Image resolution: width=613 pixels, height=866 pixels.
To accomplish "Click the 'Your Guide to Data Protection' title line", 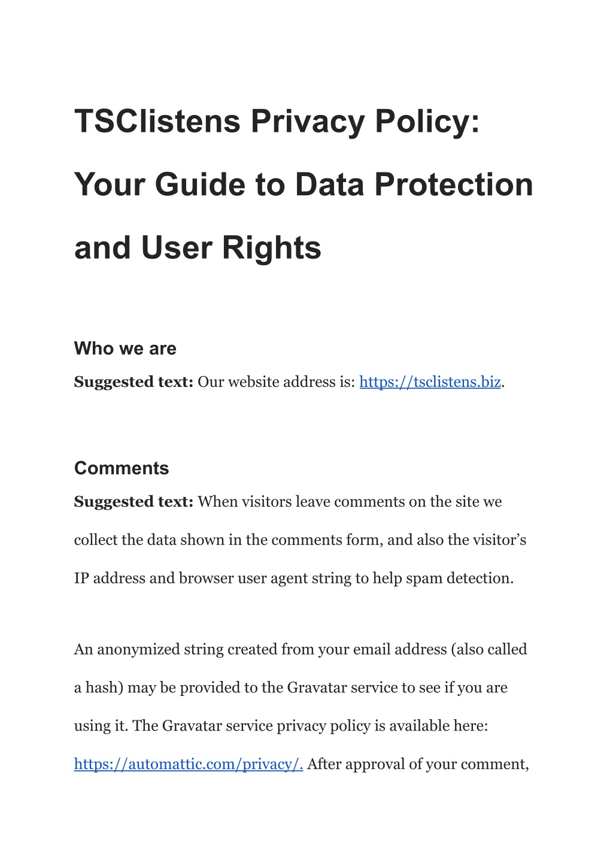I will point(304,184).
